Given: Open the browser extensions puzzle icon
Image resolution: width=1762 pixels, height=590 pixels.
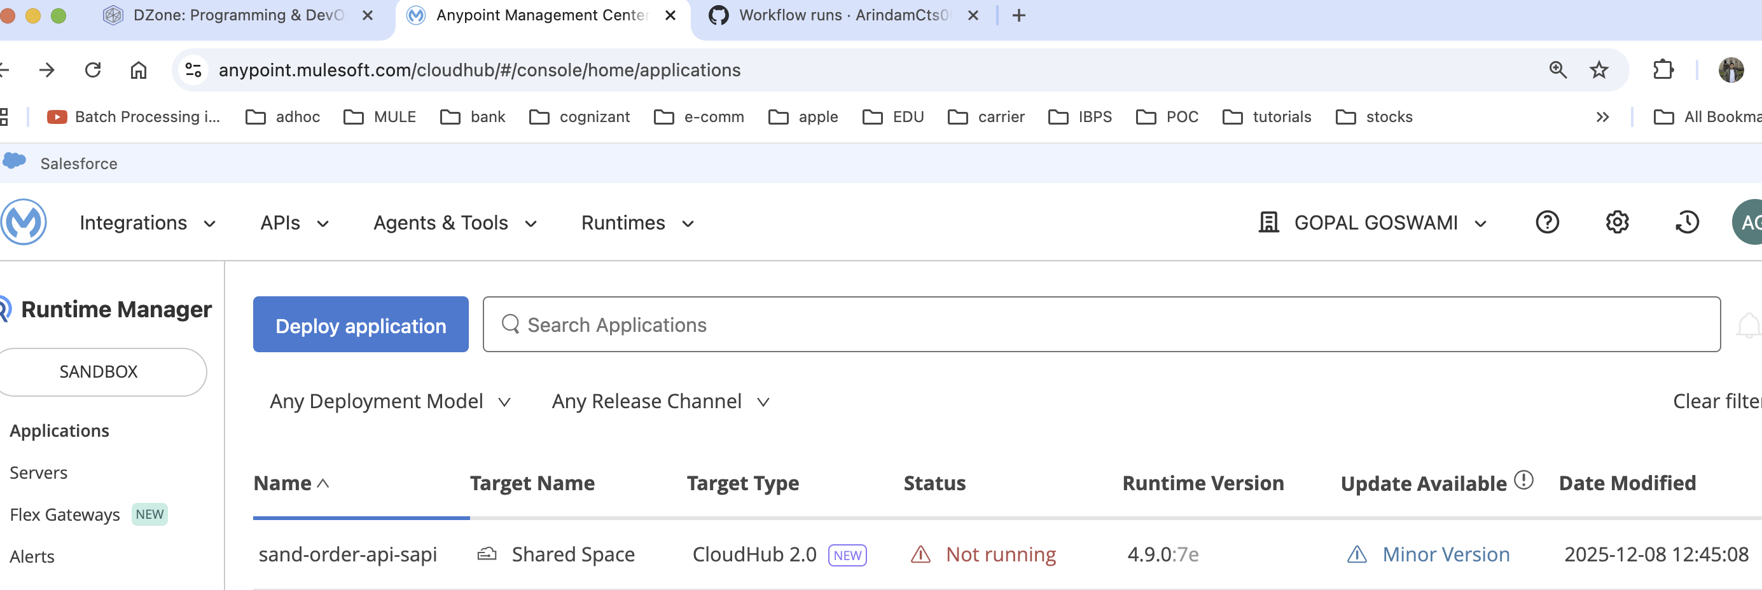Looking at the screenshot, I should pyautogui.click(x=1663, y=70).
